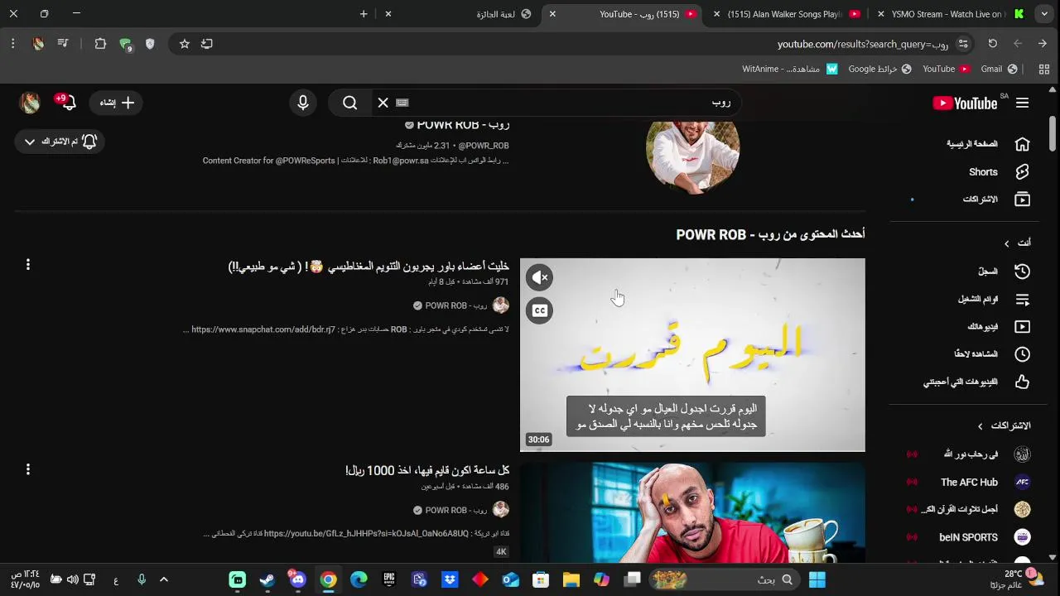Open Steam from the taskbar
Screen dimensions: 1060x596
267,579
